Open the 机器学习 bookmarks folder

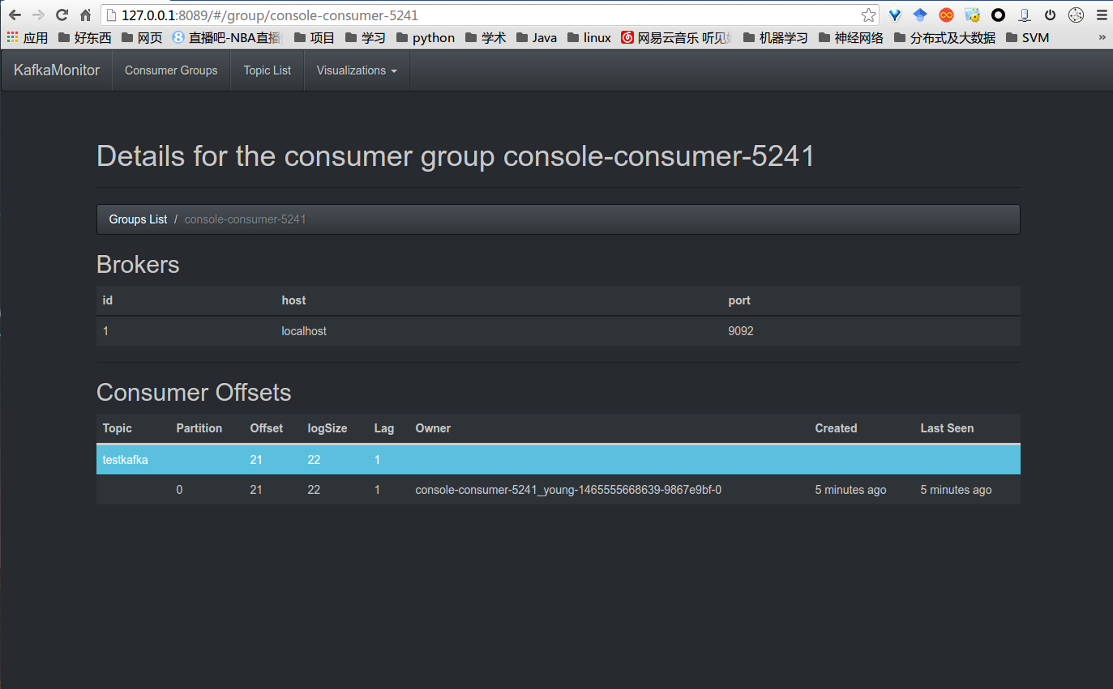tap(775, 37)
